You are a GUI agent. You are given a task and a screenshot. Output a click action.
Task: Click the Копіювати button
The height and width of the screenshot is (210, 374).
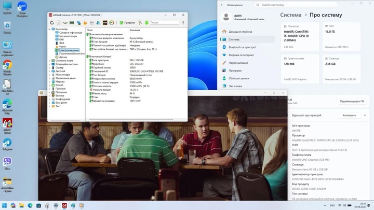(349, 116)
